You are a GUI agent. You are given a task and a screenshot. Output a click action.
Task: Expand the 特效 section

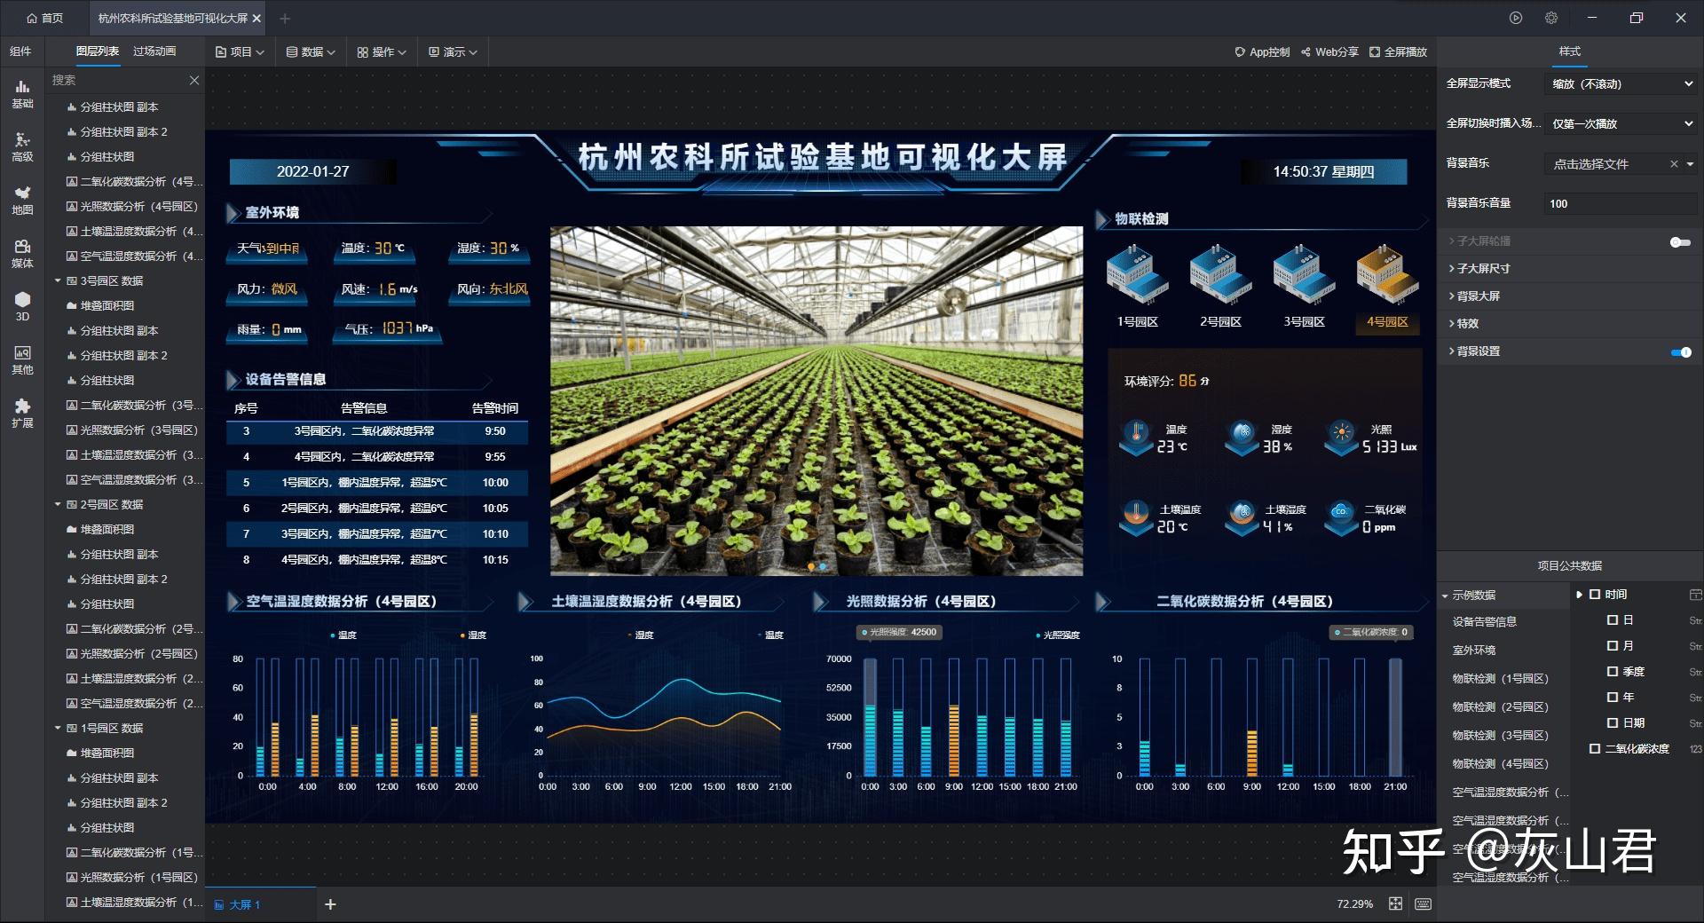(x=1463, y=324)
